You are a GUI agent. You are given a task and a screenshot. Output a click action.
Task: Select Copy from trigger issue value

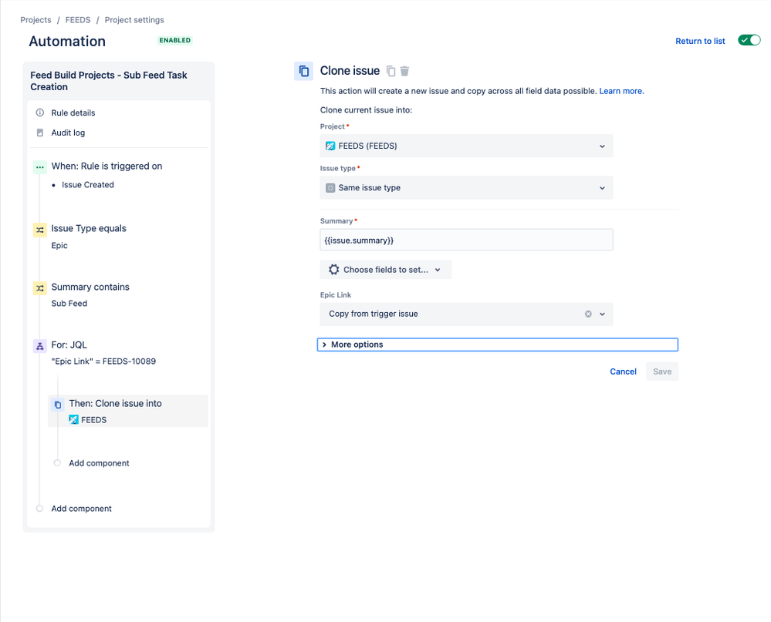[374, 314]
